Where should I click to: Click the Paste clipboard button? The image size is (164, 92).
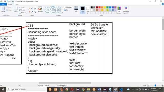pos(3,8)
